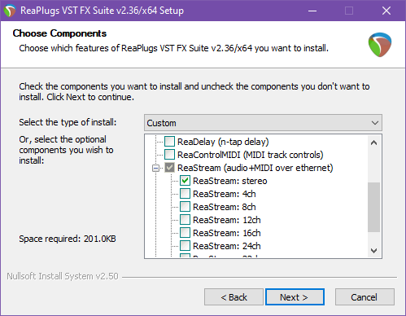
Task: Click the component list scrollbar thumb
Action: (373, 208)
